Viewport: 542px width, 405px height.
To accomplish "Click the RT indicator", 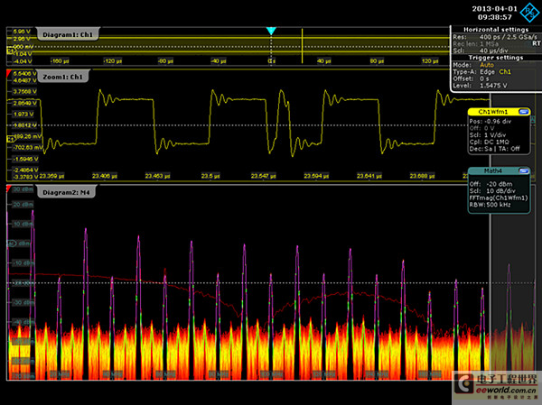I will [x=536, y=43].
